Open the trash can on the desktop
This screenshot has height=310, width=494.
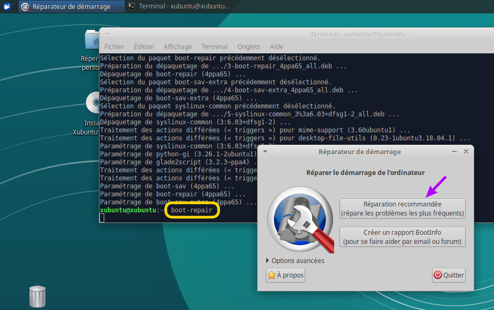point(37,297)
